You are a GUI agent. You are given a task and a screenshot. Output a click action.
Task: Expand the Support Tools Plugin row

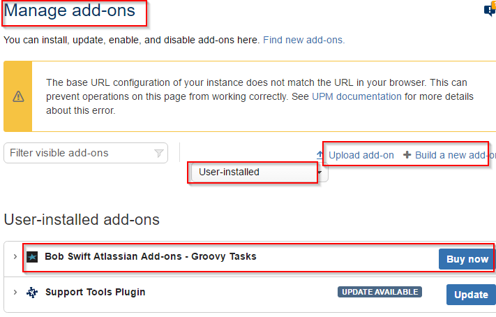pyautogui.click(x=15, y=292)
